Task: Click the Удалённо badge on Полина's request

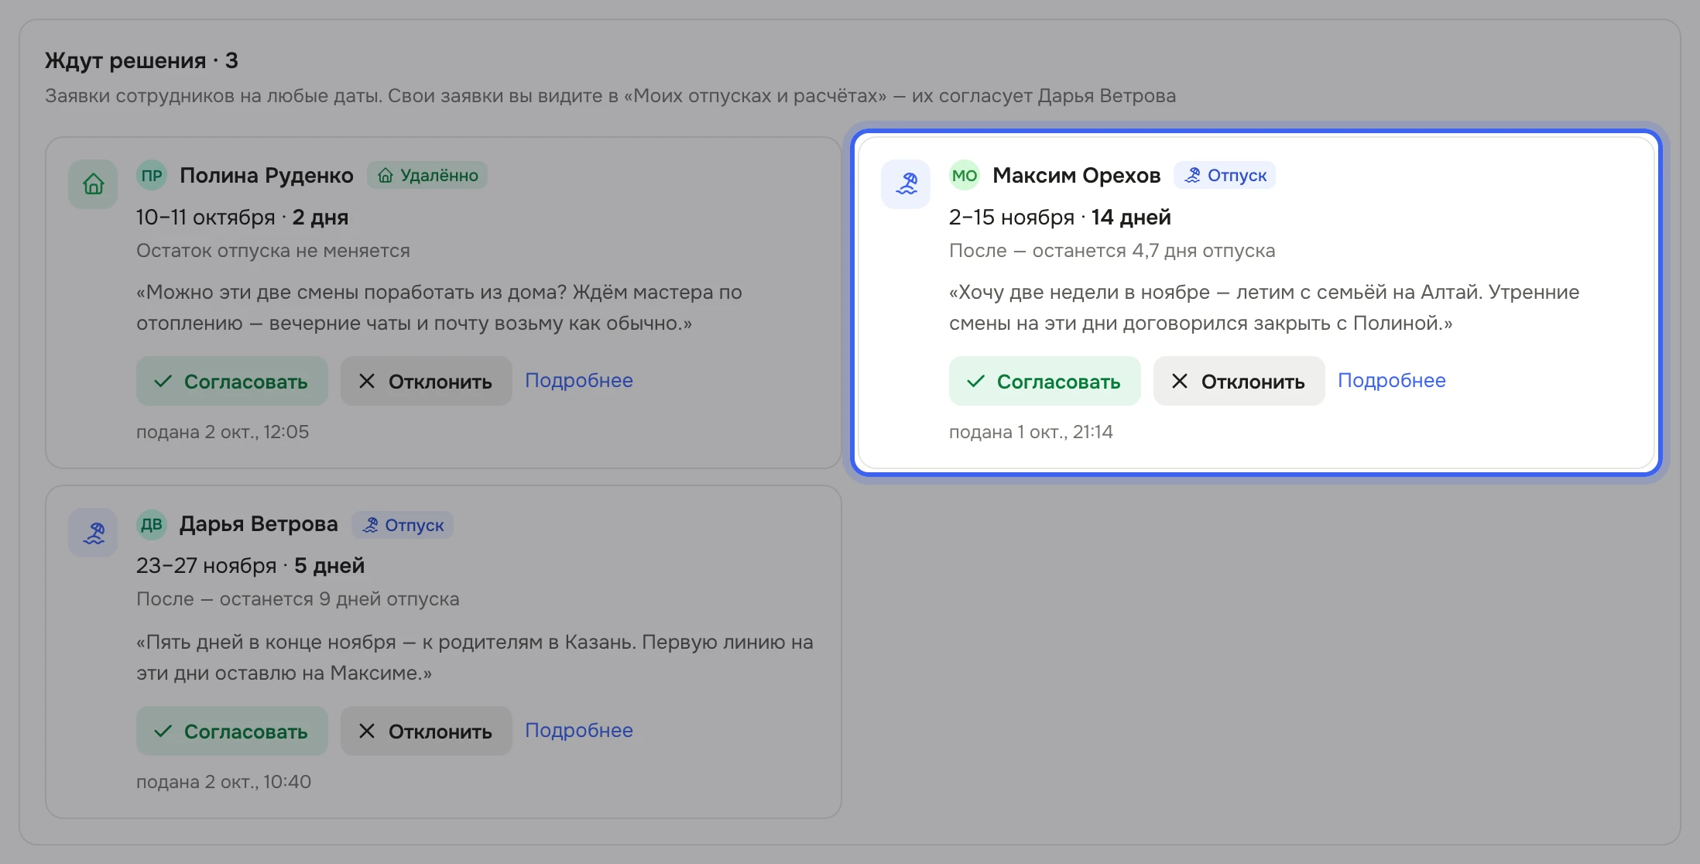Action: pos(427,176)
